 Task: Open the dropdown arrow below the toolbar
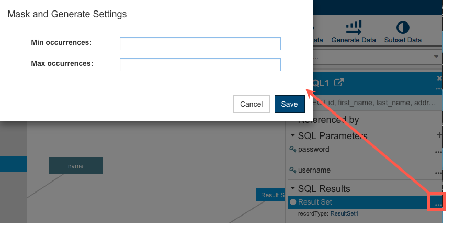coord(436,56)
